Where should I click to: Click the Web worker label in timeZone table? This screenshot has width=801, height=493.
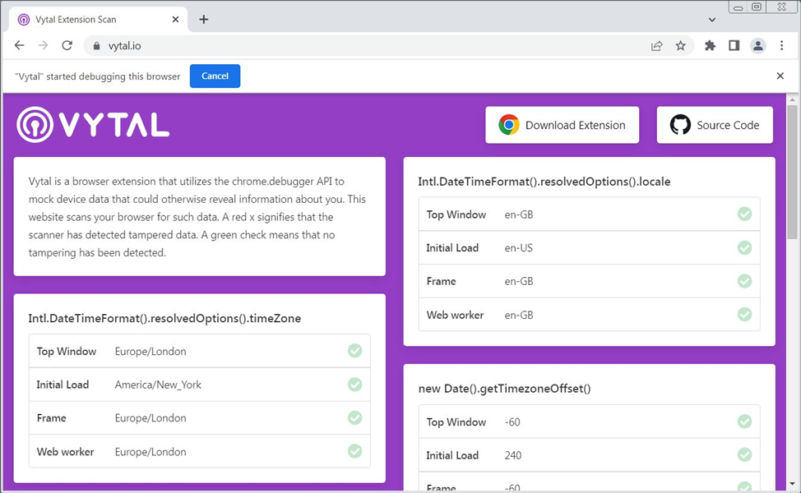pos(66,452)
